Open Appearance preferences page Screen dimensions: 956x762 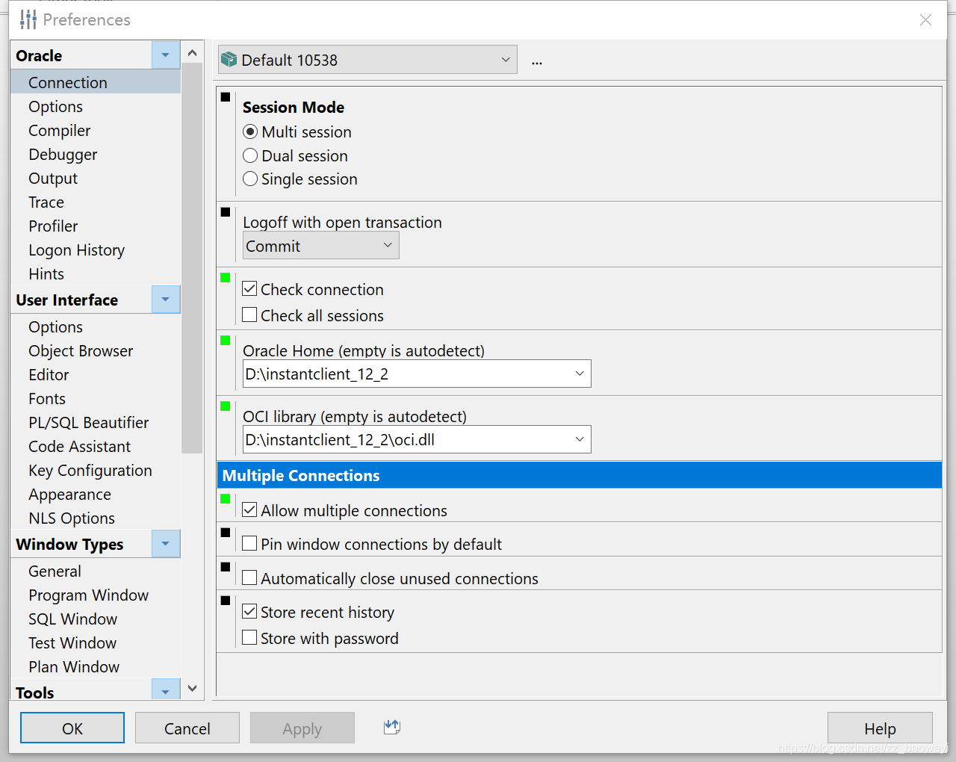click(70, 494)
